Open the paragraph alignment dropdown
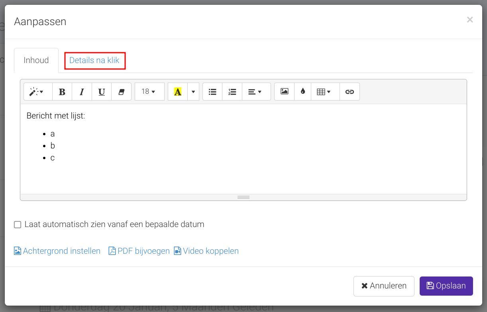This screenshot has width=487, height=312. [x=256, y=92]
